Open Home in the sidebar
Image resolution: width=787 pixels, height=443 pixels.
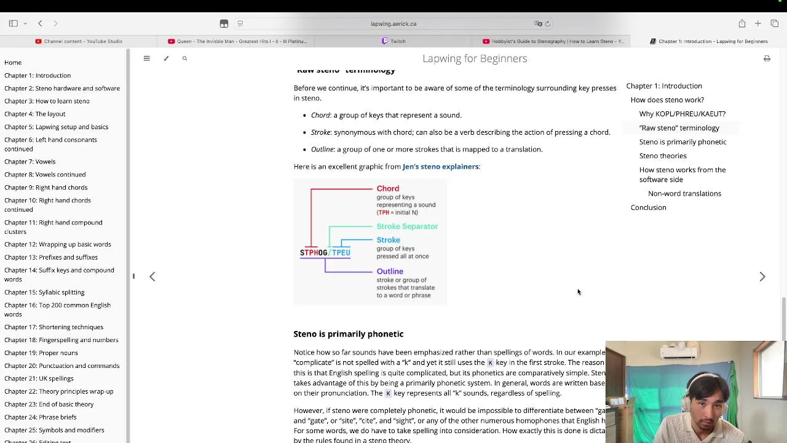pos(13,62)
